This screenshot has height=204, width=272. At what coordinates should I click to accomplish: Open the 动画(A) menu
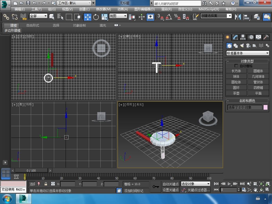click(x=123, y=9)
